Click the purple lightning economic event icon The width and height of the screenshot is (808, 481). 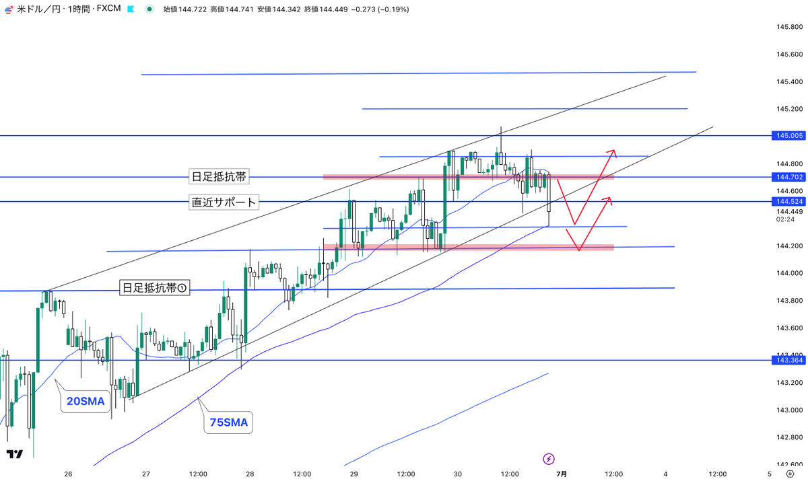(x=549, y=459)
